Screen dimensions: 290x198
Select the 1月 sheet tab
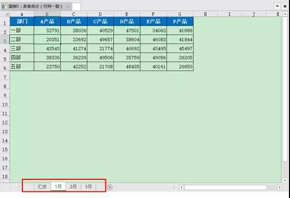click(58, 187)
